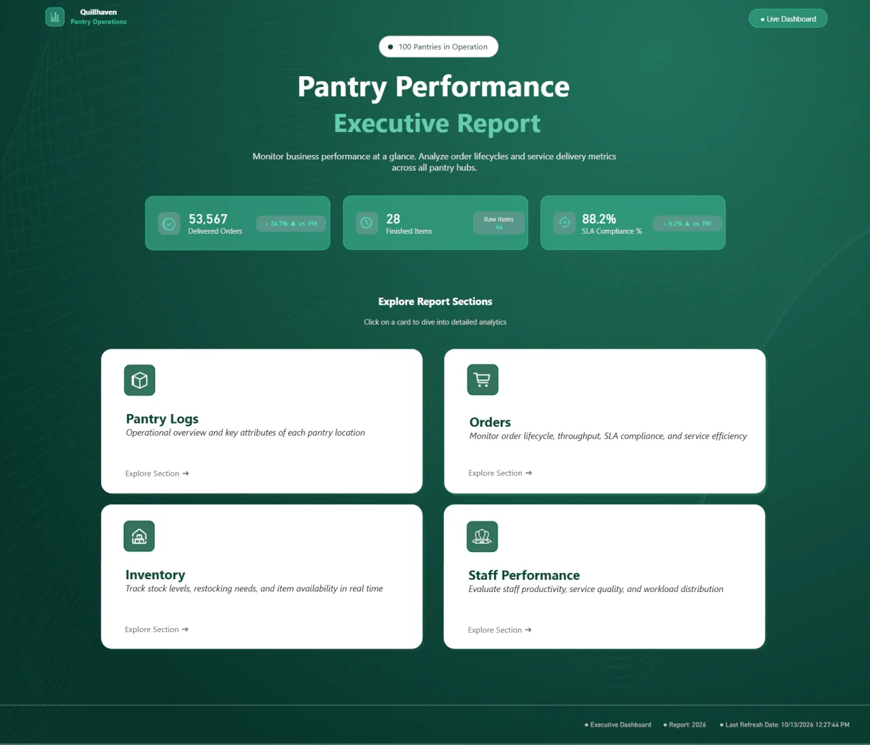Viewport: 870px width, 745px height.
Task: Click the 28 Finished Items value
Action: pos(393,219)
